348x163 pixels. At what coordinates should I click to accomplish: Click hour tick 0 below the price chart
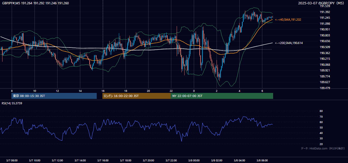pyautogui.click(x=194, y=91)
